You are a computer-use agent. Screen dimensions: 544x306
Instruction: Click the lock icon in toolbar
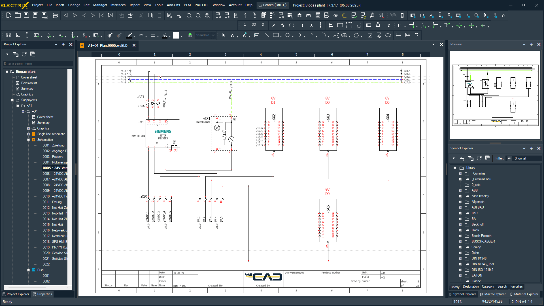tap(503, 15)
